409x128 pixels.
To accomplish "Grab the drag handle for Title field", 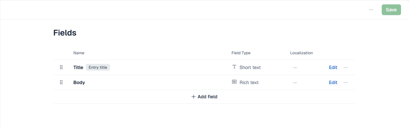I will [x=61, y=67].
